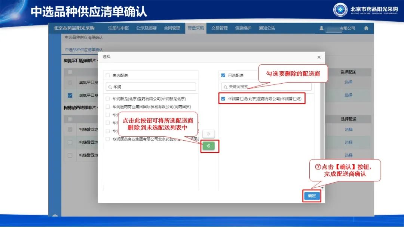Open the 合同管理 menu
The width and height of the screenshot is (404, 227).
click(172, 28)
